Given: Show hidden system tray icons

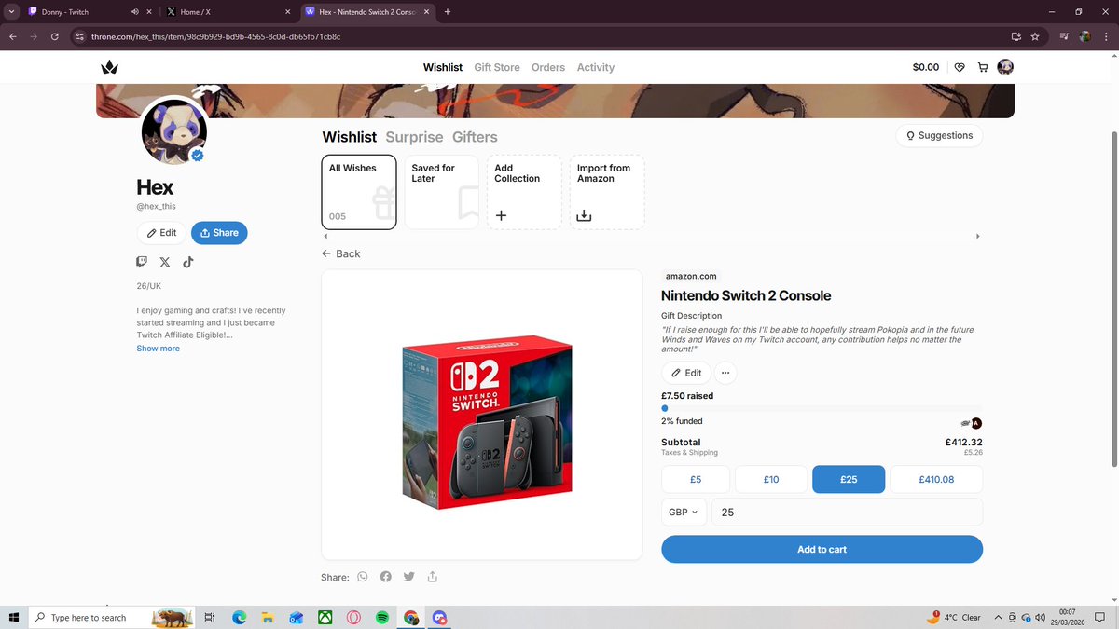Looking at the screenshot, I should [x=998, y=617].
